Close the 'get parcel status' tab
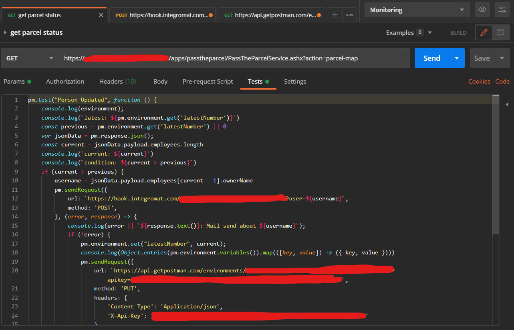The height and width of the screenshot is (330, 514). click(x=101, y=15)
